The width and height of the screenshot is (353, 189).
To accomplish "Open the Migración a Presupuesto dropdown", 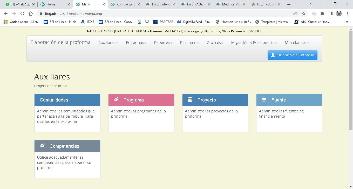I will pos(254,43).
